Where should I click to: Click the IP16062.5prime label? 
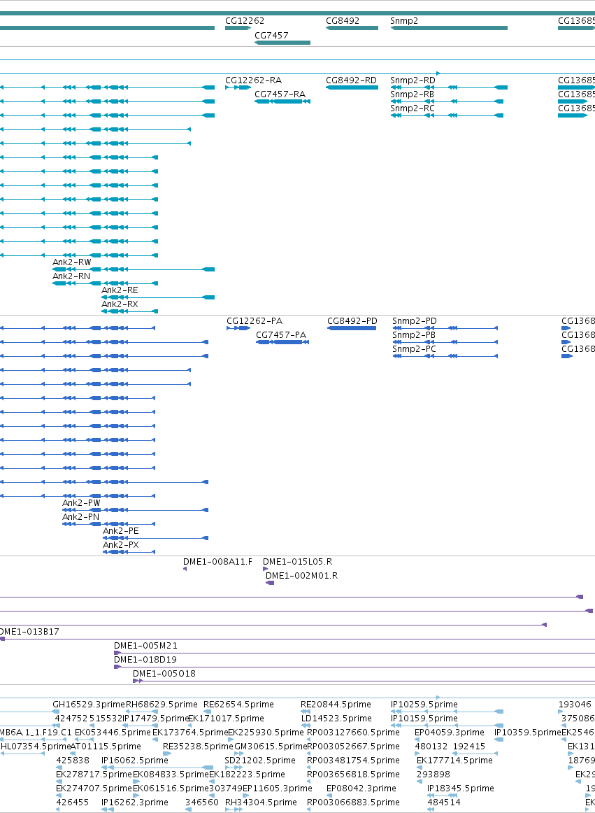point(135,761)
